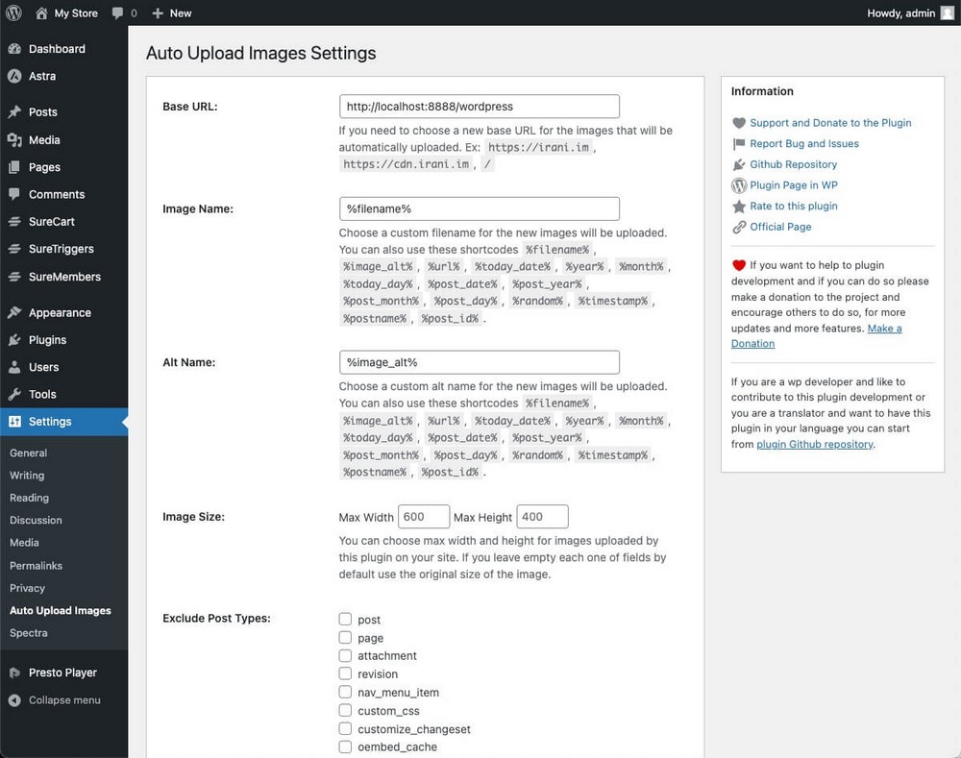Image resolution: width=961 pixels, height=758 pixels.
Task: Open the plugin Github repository text link
Action: (x=815, y=444)
